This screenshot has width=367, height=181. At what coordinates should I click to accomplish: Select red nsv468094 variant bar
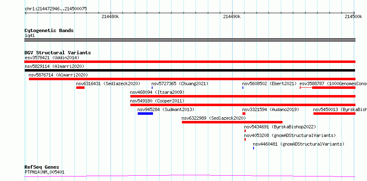[243, 96]
